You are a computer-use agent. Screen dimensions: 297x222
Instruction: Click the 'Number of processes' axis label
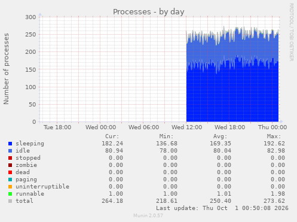(7, 69)
